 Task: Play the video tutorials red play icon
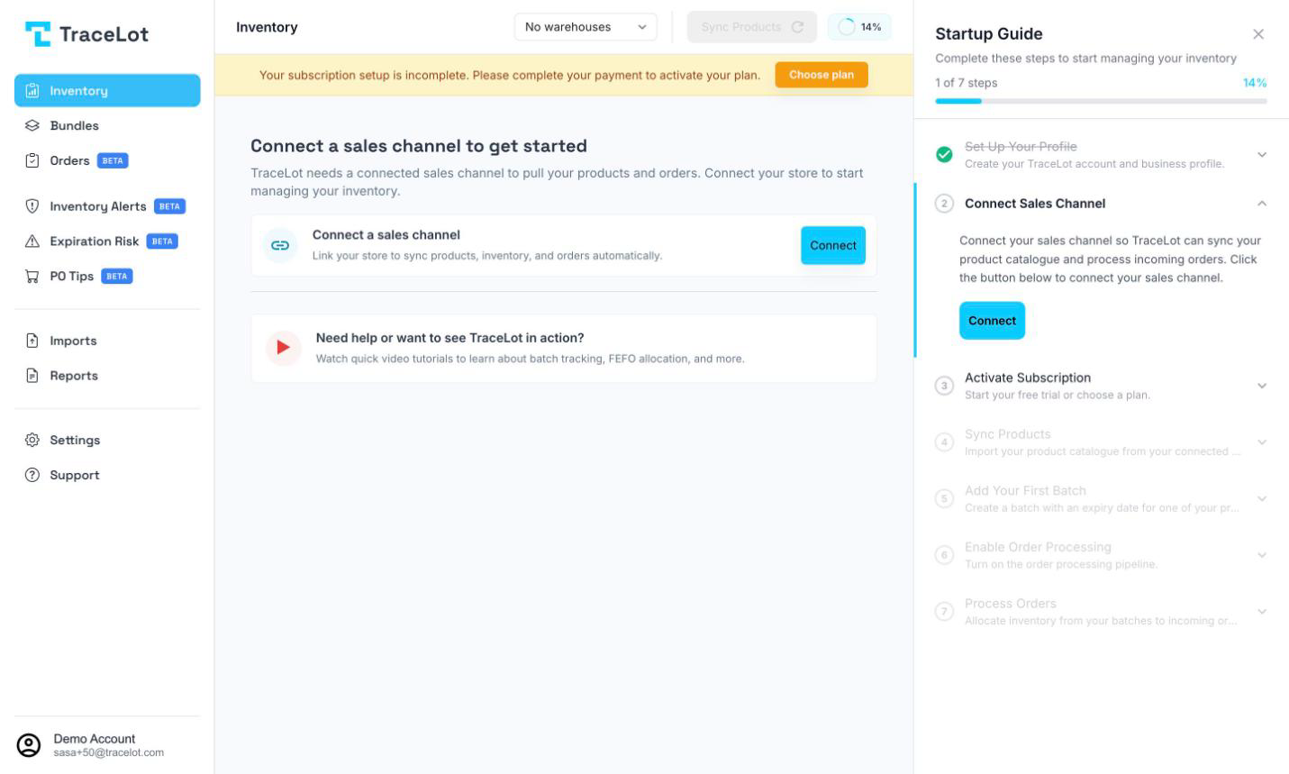(x=283, y=348)
